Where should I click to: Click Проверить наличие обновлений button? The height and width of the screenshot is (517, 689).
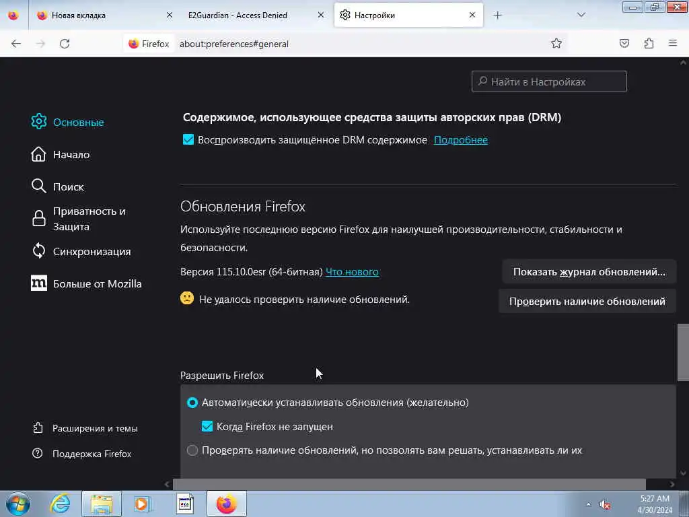point(587,301)
